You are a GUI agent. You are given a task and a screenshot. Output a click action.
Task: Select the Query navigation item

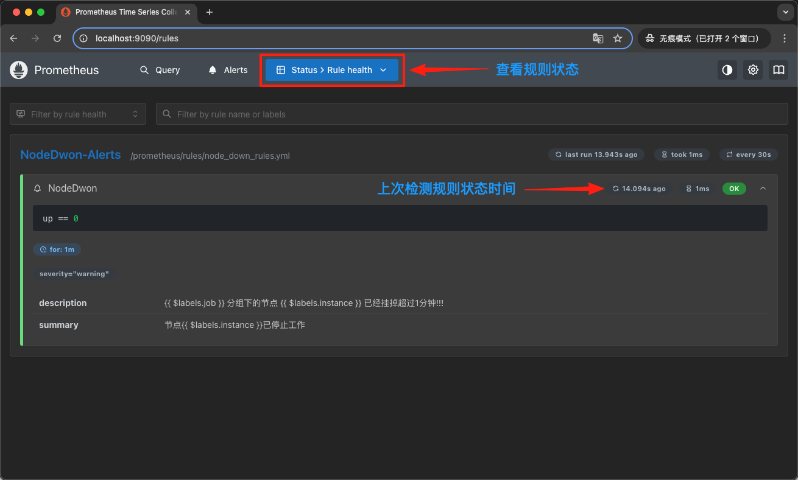click(160, 70)
